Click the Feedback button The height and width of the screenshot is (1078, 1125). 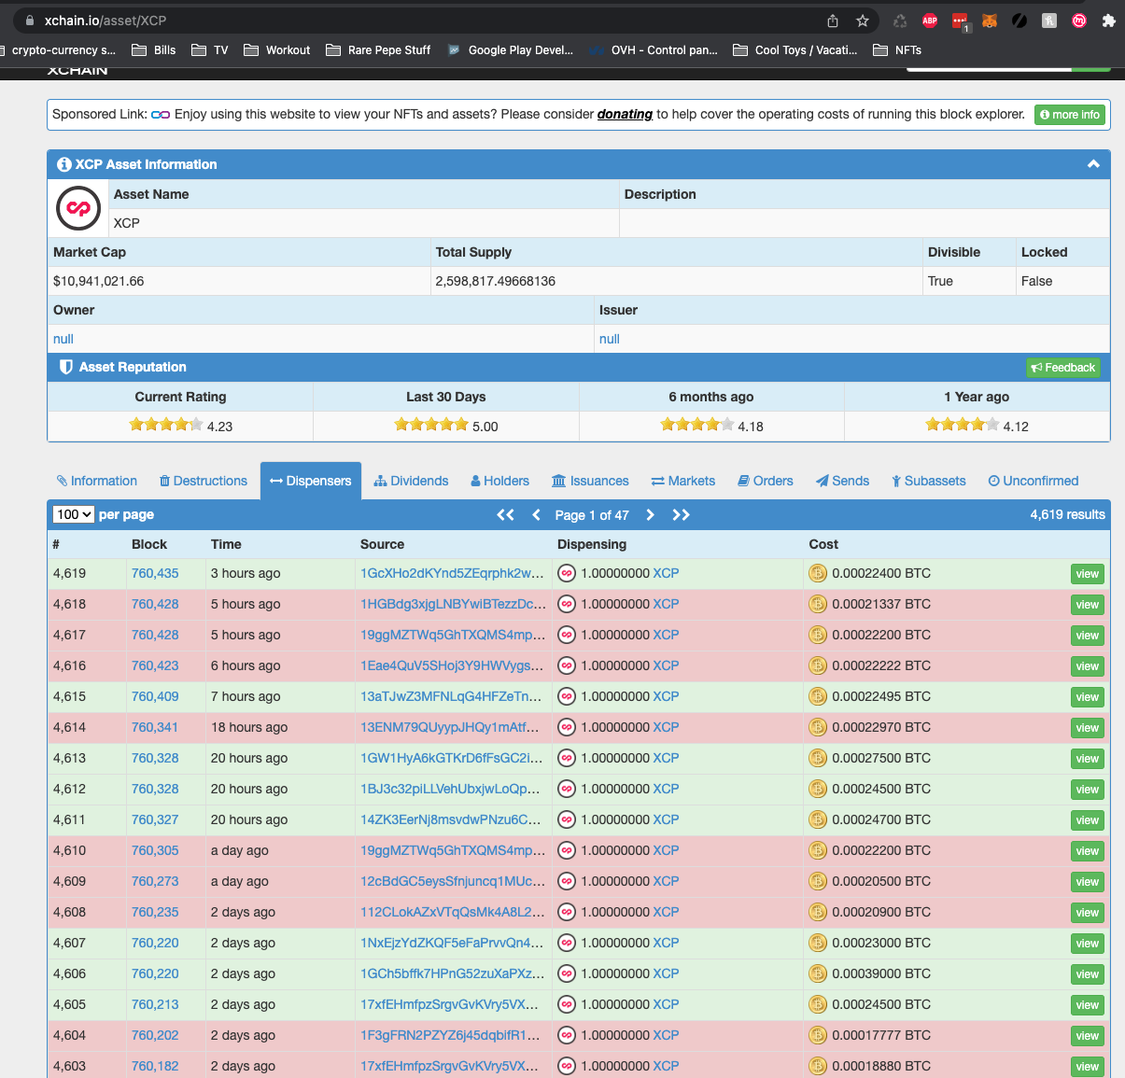[x=1063, y=368]
